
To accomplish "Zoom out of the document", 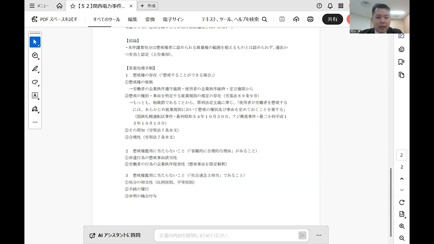I will coord(402,238).
